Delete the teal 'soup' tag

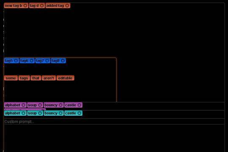point(40,113)
